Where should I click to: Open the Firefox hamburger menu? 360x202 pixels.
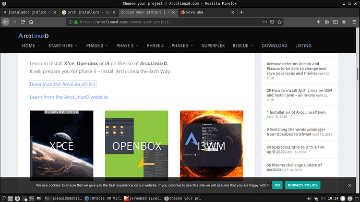tap(354, 22)
